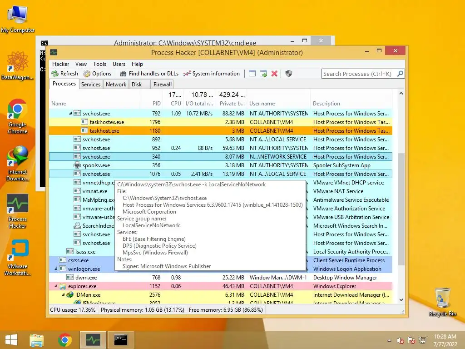
Task: Switch to the Network tab
Action: pos(116,84)
